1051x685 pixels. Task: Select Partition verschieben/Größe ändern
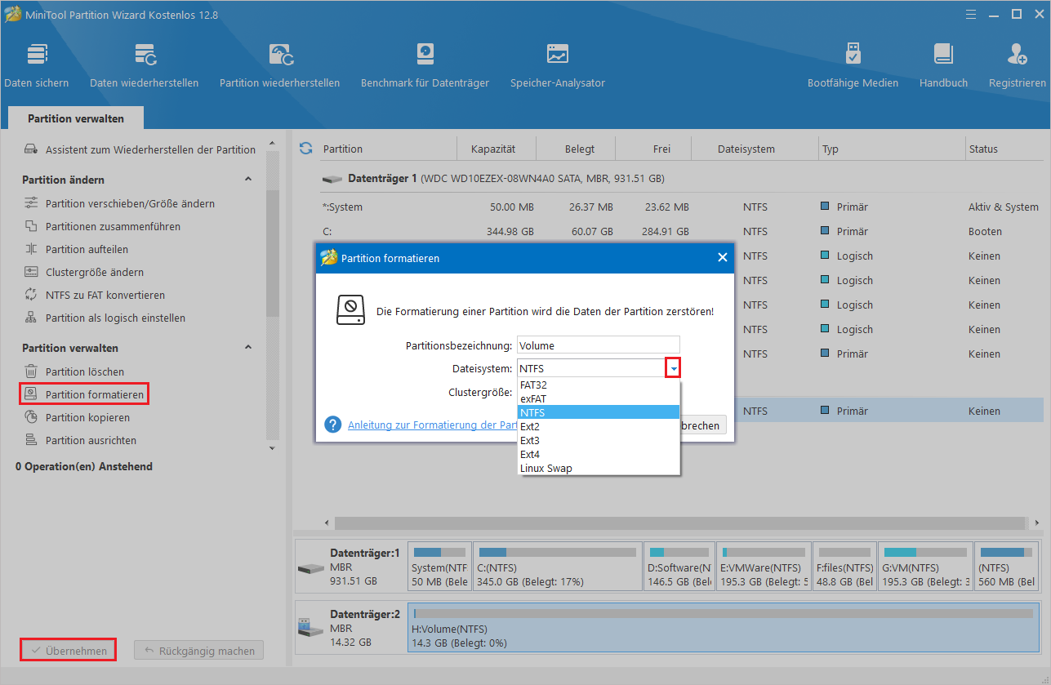(119, 203)
